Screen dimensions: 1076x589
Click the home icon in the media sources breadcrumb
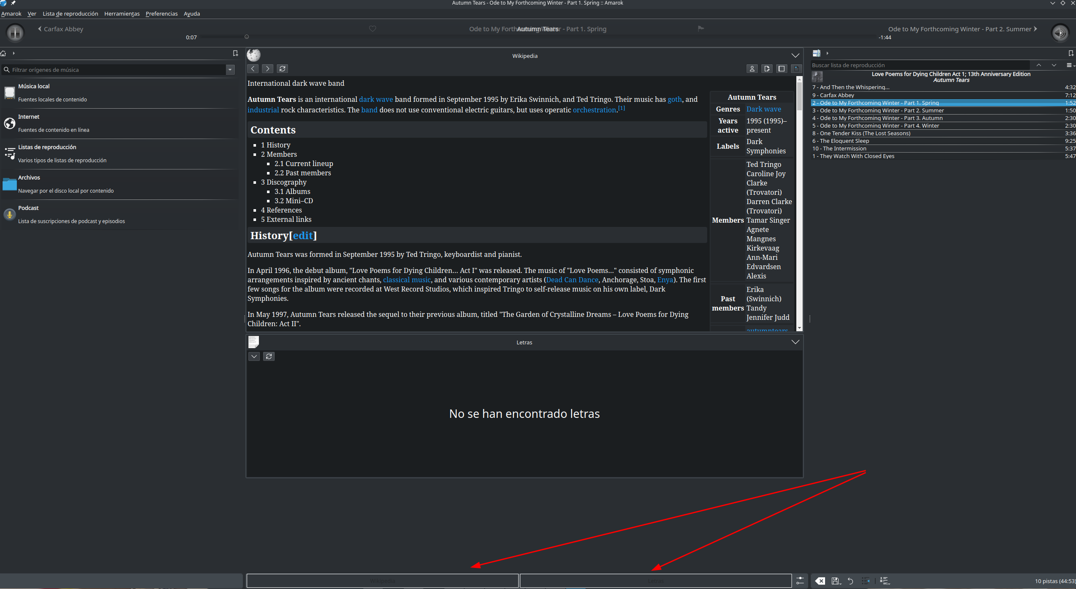click(x=3, y=53)
